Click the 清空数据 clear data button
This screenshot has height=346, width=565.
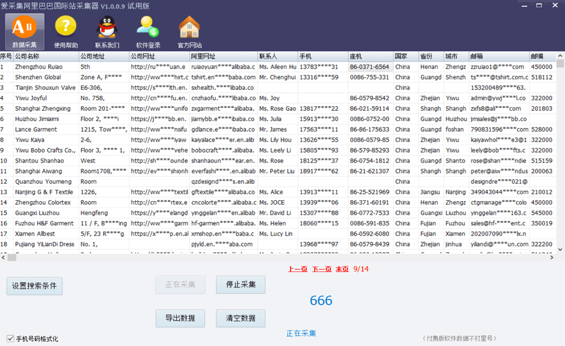[241, 318]
